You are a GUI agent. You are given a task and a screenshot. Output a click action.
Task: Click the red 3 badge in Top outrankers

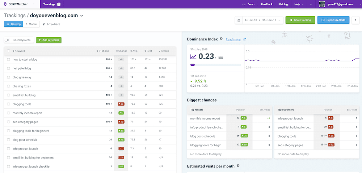tap(331, 127)
